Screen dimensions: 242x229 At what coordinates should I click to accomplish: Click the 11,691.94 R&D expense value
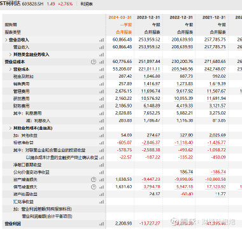pyautogui.click(x=215, y=99)
